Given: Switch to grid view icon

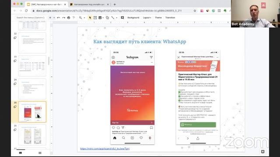Looking at the screenshot, I should pos(40,153).
